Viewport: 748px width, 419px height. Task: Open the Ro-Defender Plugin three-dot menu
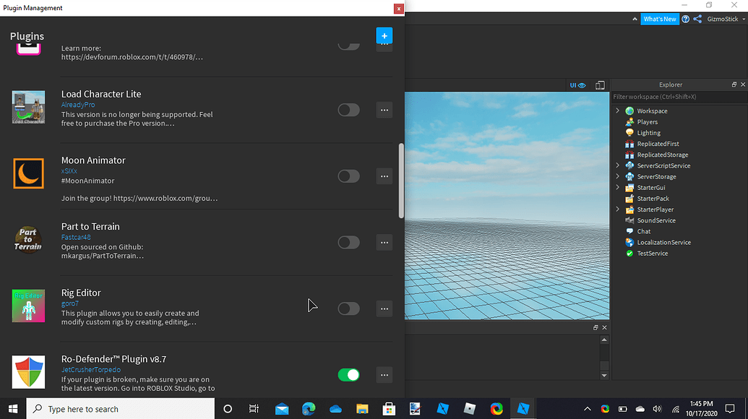point(384,375)
